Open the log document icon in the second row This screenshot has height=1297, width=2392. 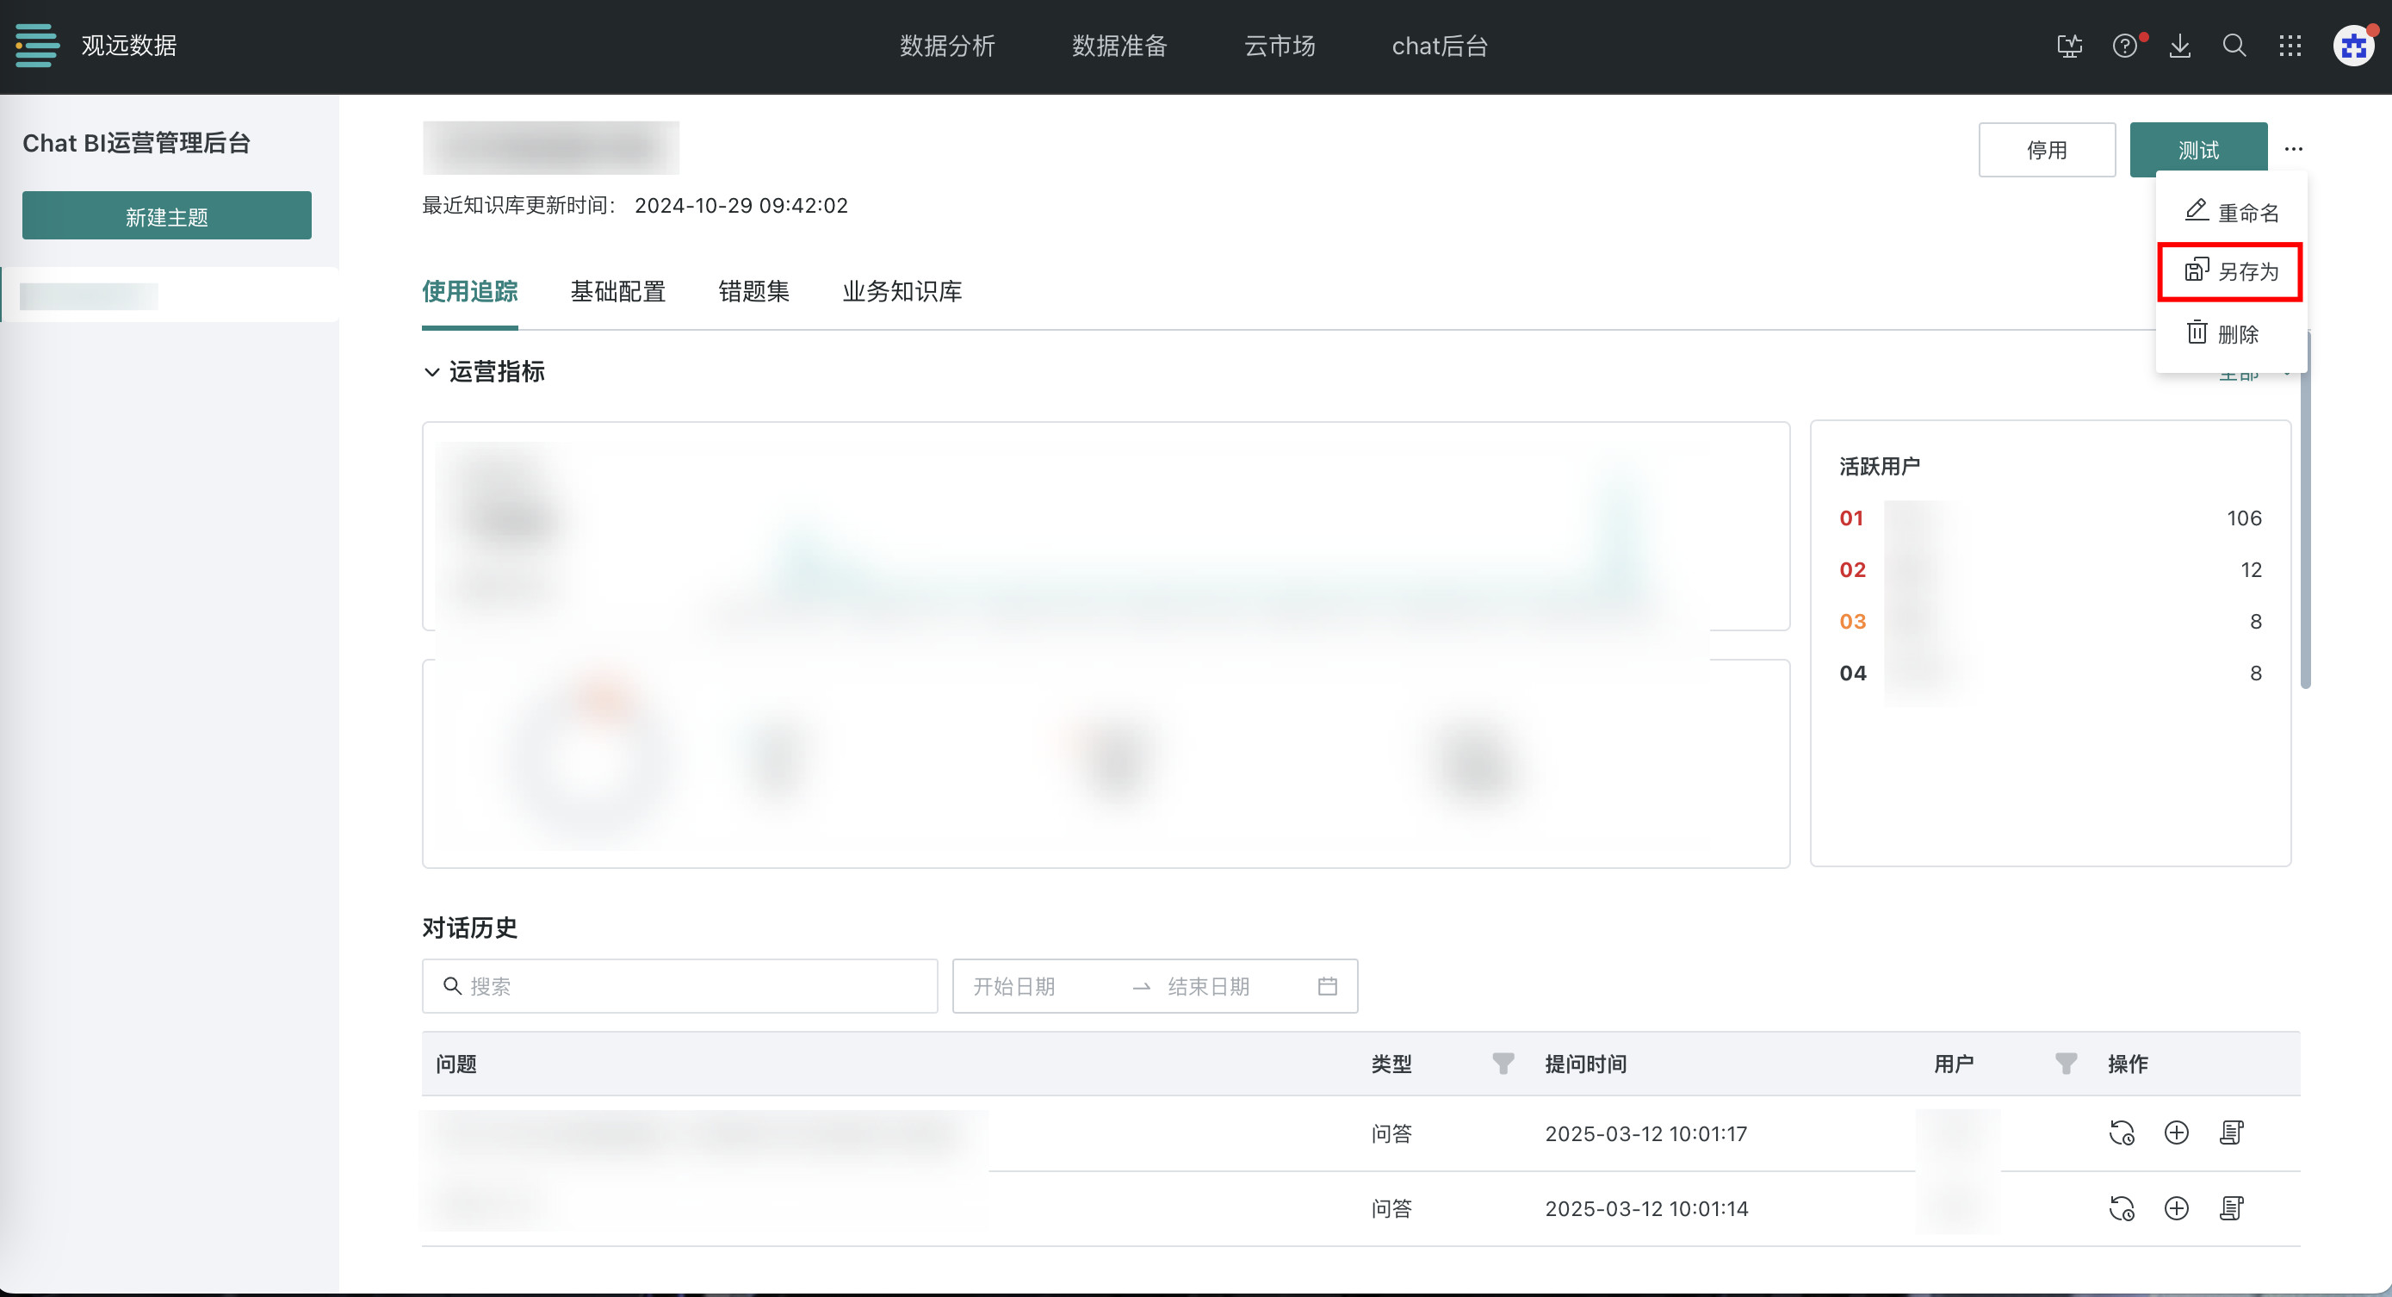click(x=2231, y=1207)
